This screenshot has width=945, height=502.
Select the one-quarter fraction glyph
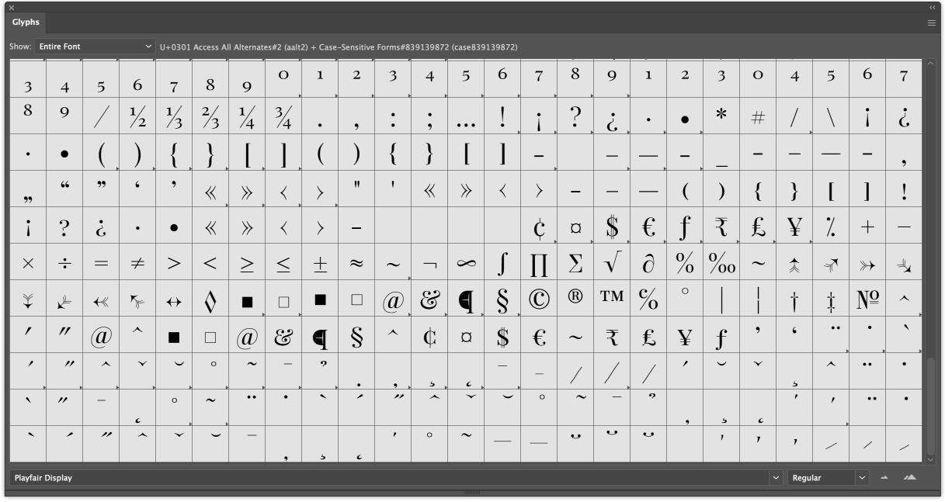(x=247, y=116)
